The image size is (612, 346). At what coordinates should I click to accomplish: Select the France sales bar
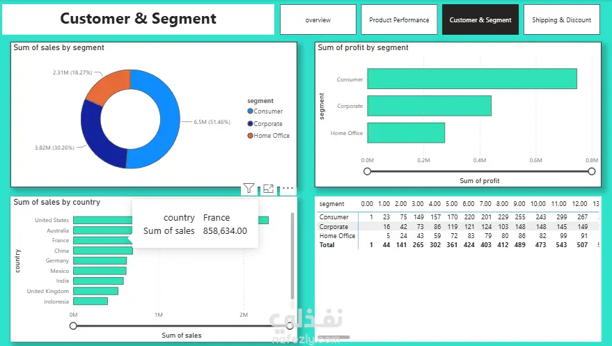click(x=102, y=241)
